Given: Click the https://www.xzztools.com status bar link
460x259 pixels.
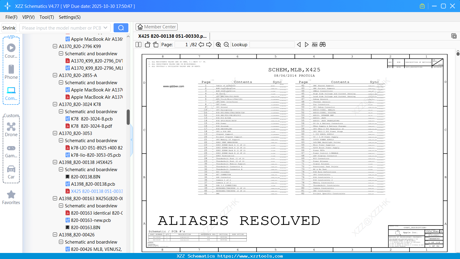Looking at the screenshot, I should click(250, 256).
